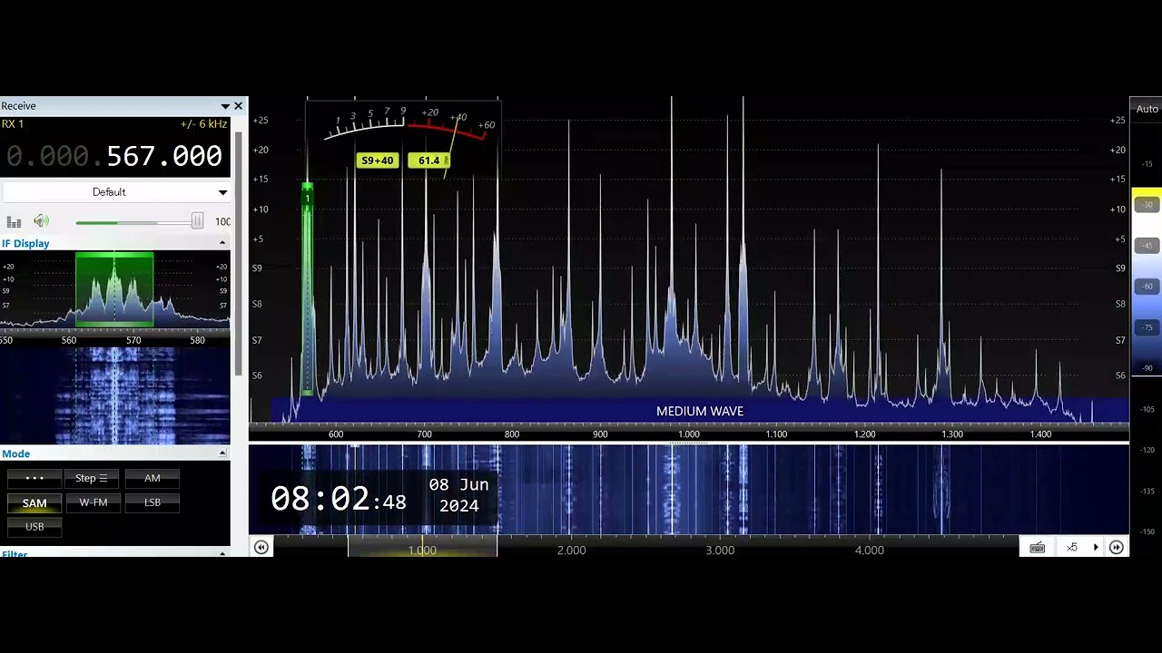
Task: Click the 1.000 marker on navigation bar
Action: (x=422, y=551)
